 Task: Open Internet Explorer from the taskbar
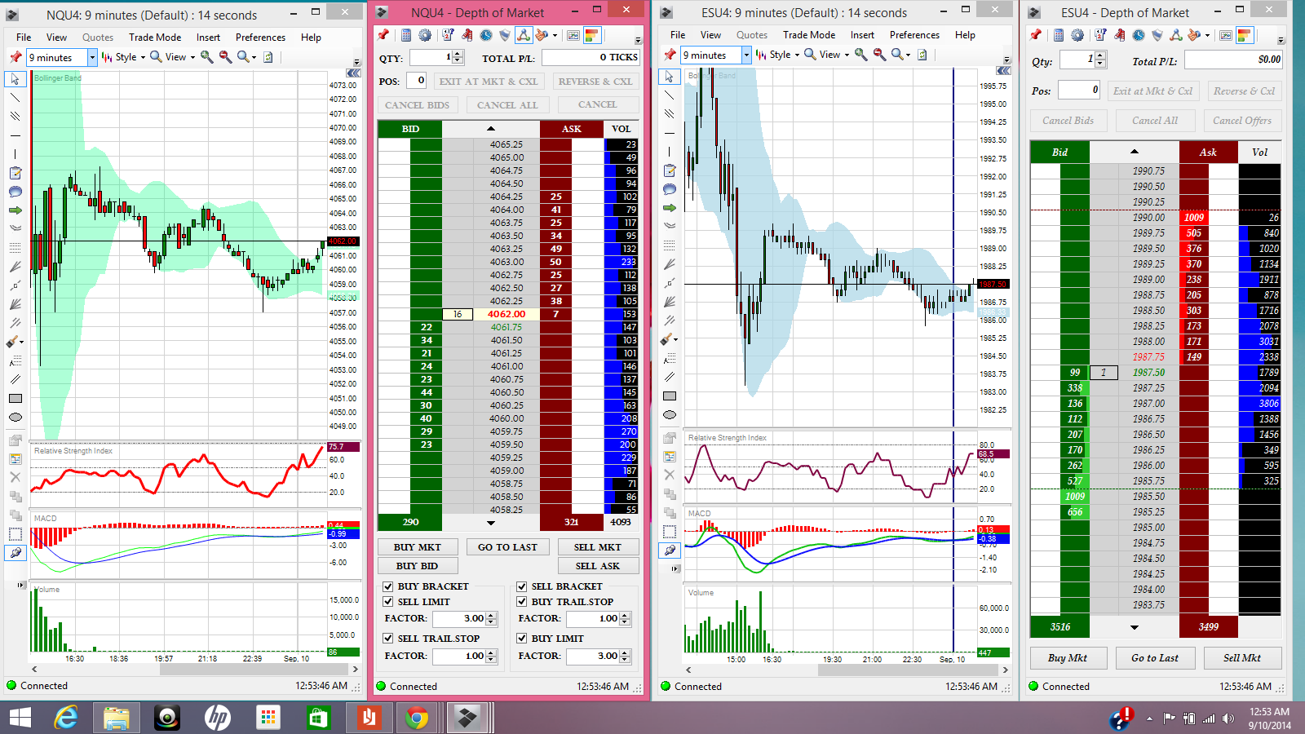pyautogui.click(x=66, y=718)
